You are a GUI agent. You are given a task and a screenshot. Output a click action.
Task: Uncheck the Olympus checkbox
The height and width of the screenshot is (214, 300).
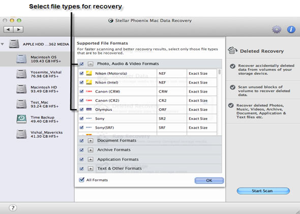tap(81, 109)
